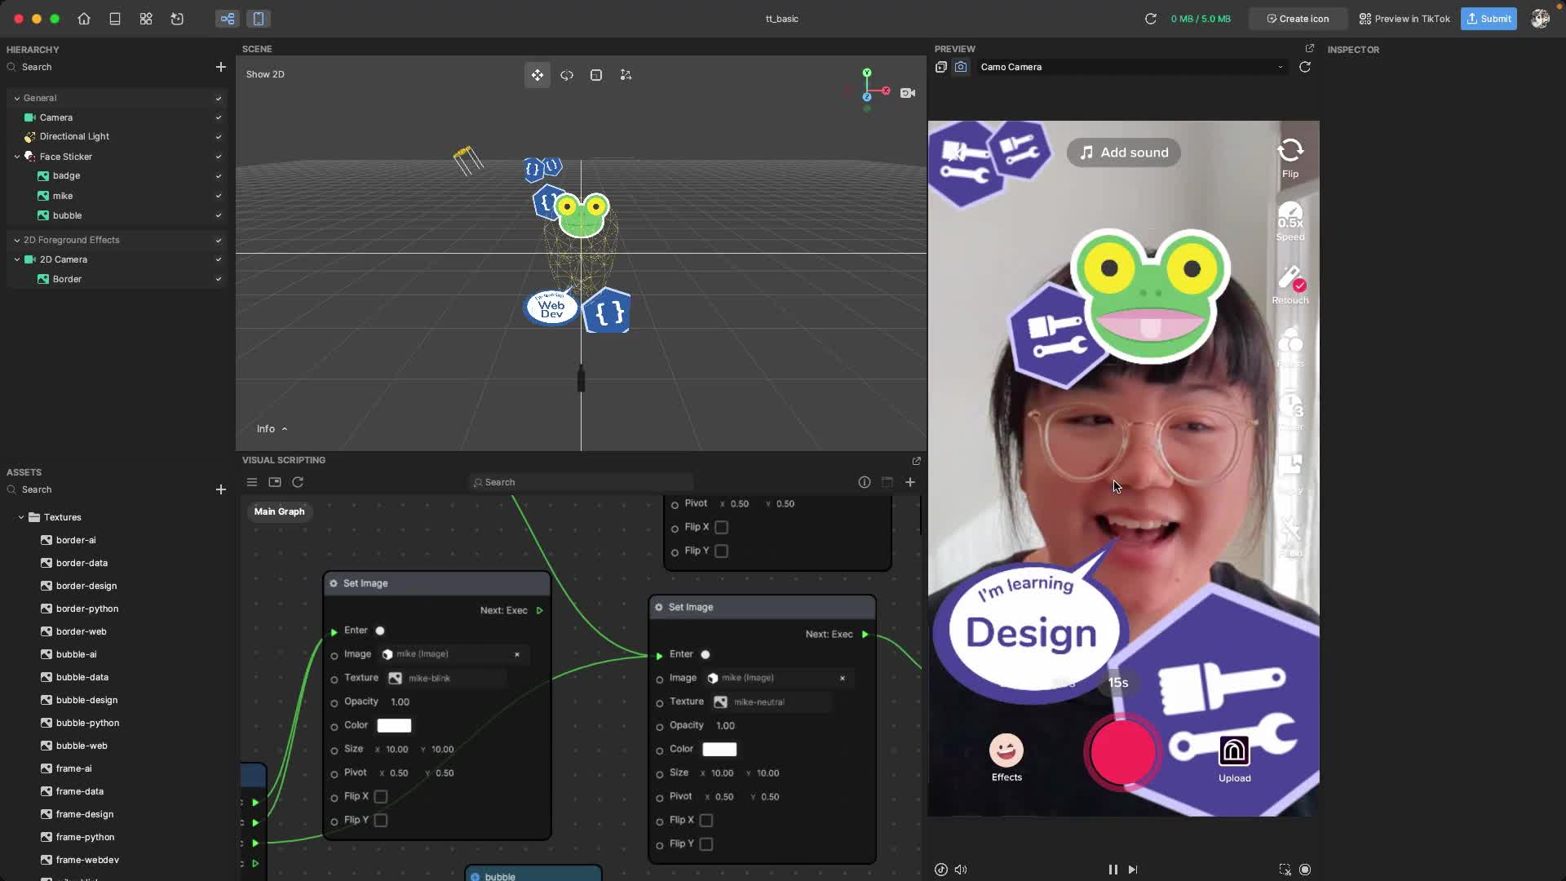Click the refresh icon beside memory usage
This screenshot has height=881, width=1566.
tap(1151, 19)
